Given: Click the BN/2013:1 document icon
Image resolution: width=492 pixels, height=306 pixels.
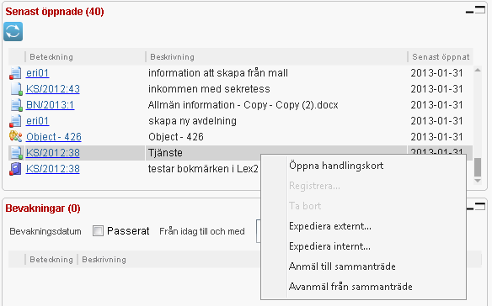Looking at the screenshot, I should 17,105.
